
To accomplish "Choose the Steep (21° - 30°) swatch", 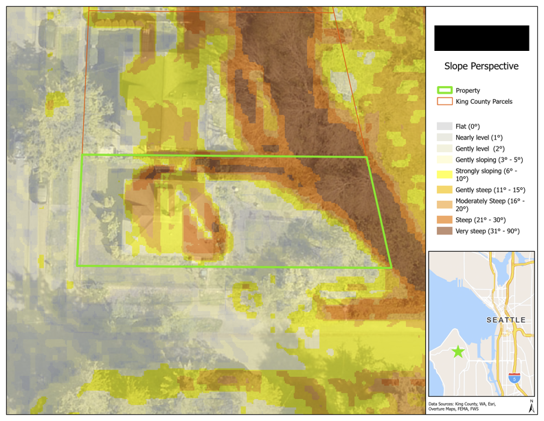I will (444, 219).
